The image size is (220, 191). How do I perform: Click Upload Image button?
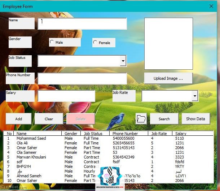point(168,78)
